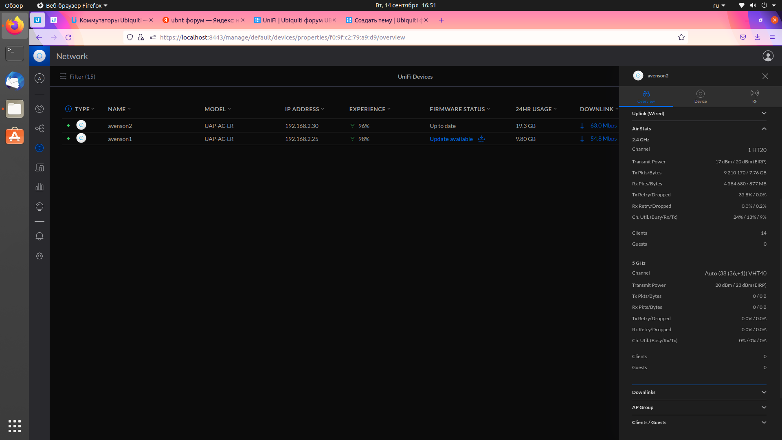Click the Update available link for avenson1
The image size is (782, 440).
click(451, 139)
